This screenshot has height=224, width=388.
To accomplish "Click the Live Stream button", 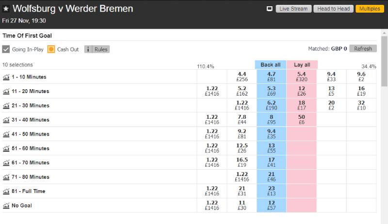I will 293,9.
